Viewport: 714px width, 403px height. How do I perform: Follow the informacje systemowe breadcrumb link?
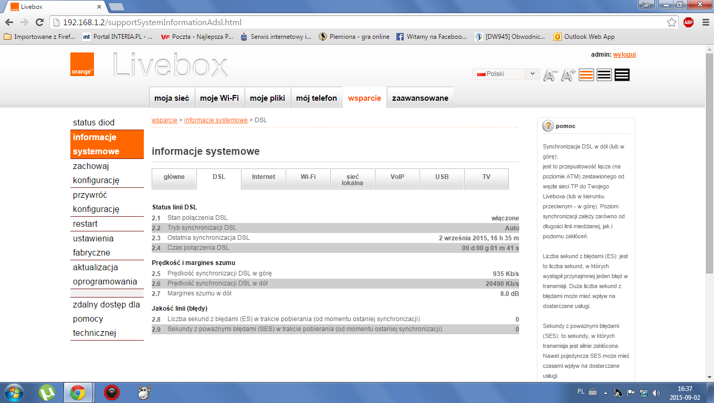tap(216, 120)
